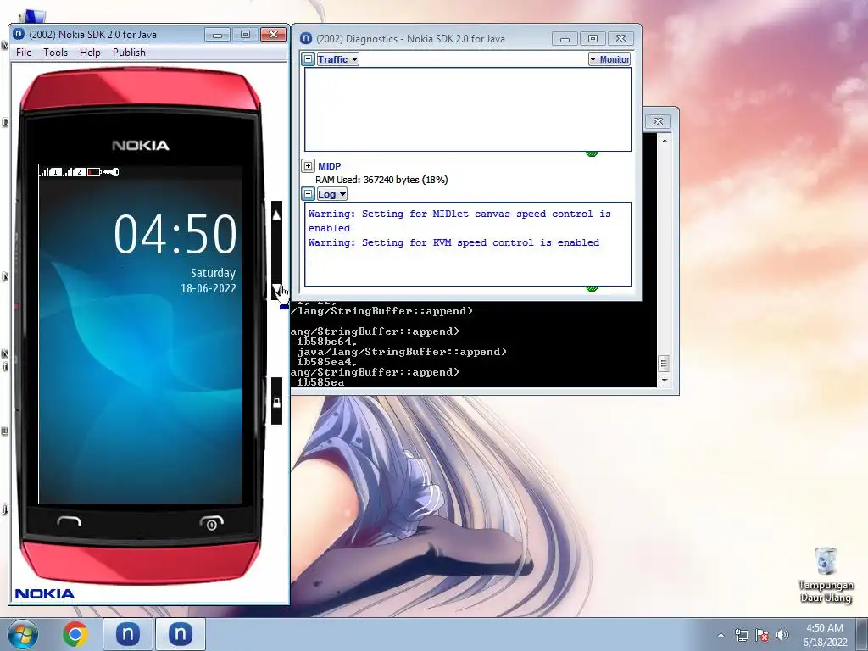Expand the MIDP section
Viewport: 868px width, 651px height.
(x=309, y=165)
